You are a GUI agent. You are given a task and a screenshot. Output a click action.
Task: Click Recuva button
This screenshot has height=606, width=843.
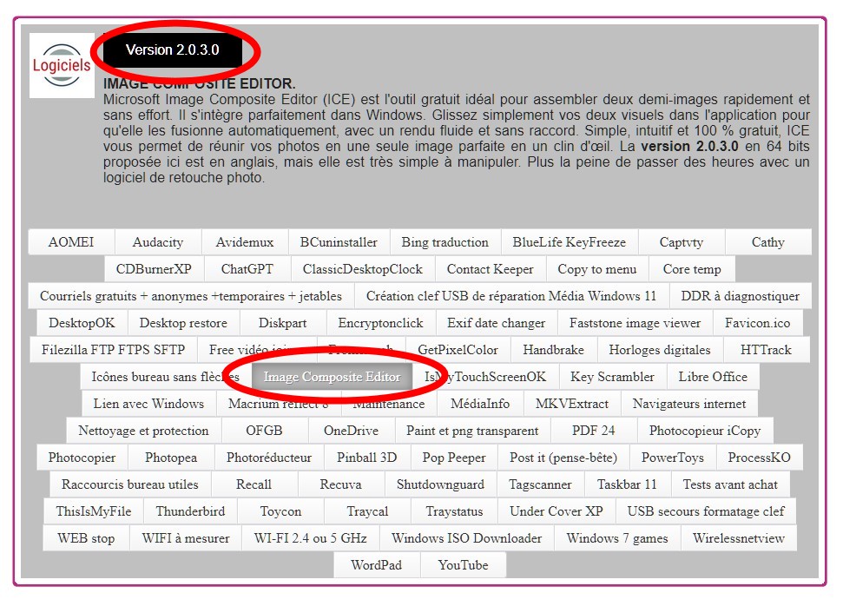[x=341, y=484]
